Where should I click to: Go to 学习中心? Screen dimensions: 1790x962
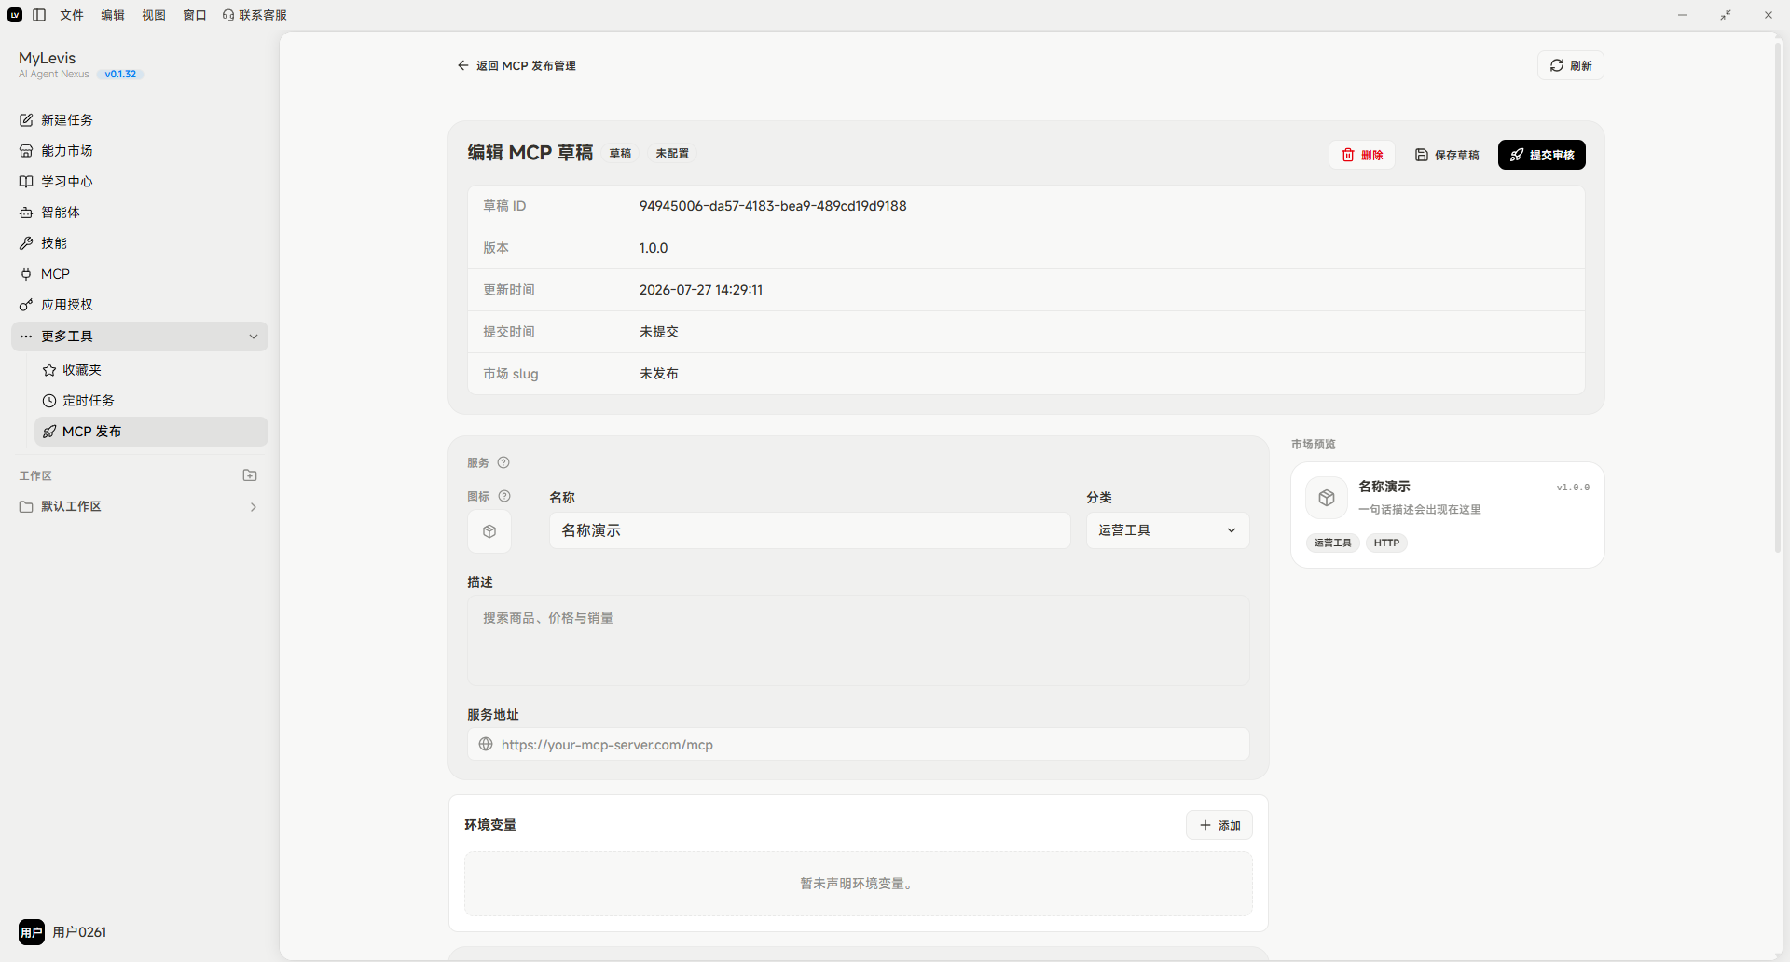(140, 182)
